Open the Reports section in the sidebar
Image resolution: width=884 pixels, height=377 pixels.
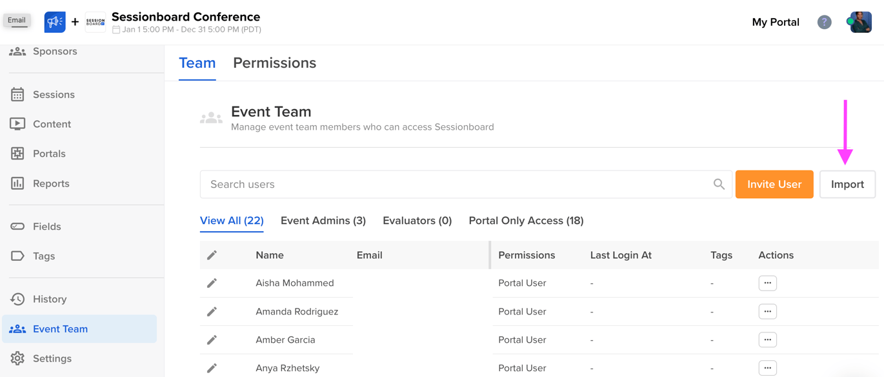click(50, 183)
